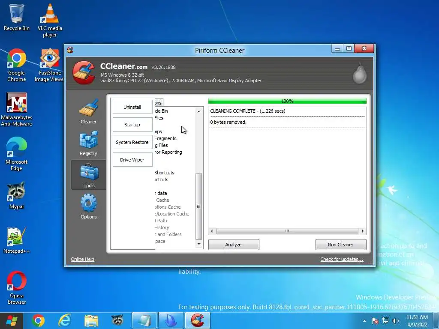
Task: Select the 'and Folders' list item
Action: tap(168, 234)
